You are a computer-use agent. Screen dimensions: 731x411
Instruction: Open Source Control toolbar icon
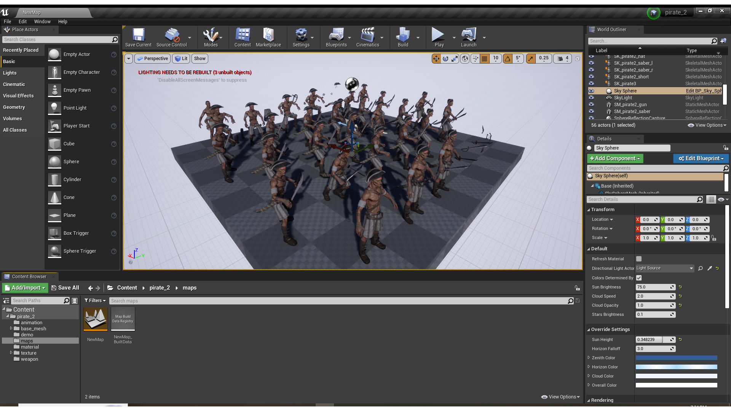tap(171, 35)
